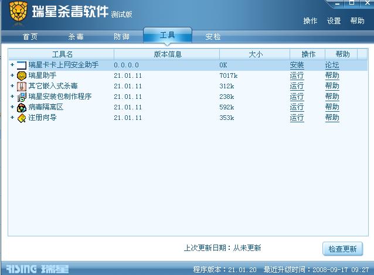Open 帮助 link for 病毒隔离区

(332, 107)
